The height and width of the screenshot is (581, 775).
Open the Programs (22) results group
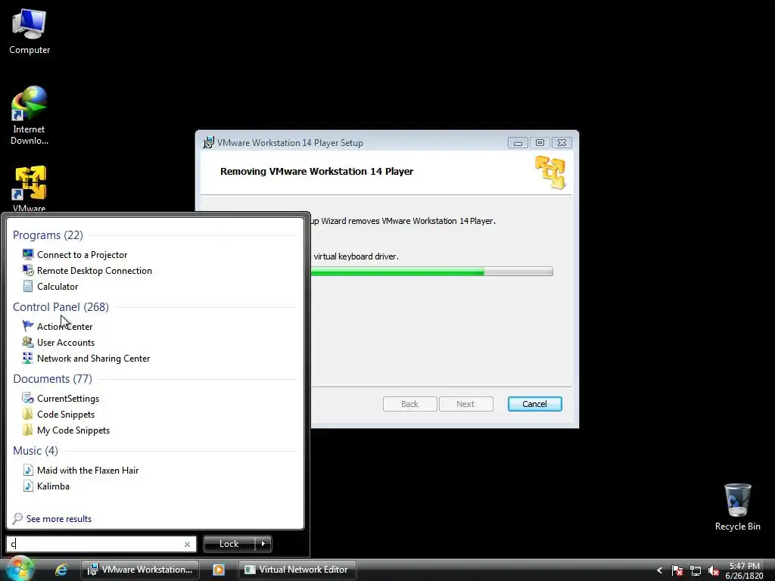pos(48,235)
